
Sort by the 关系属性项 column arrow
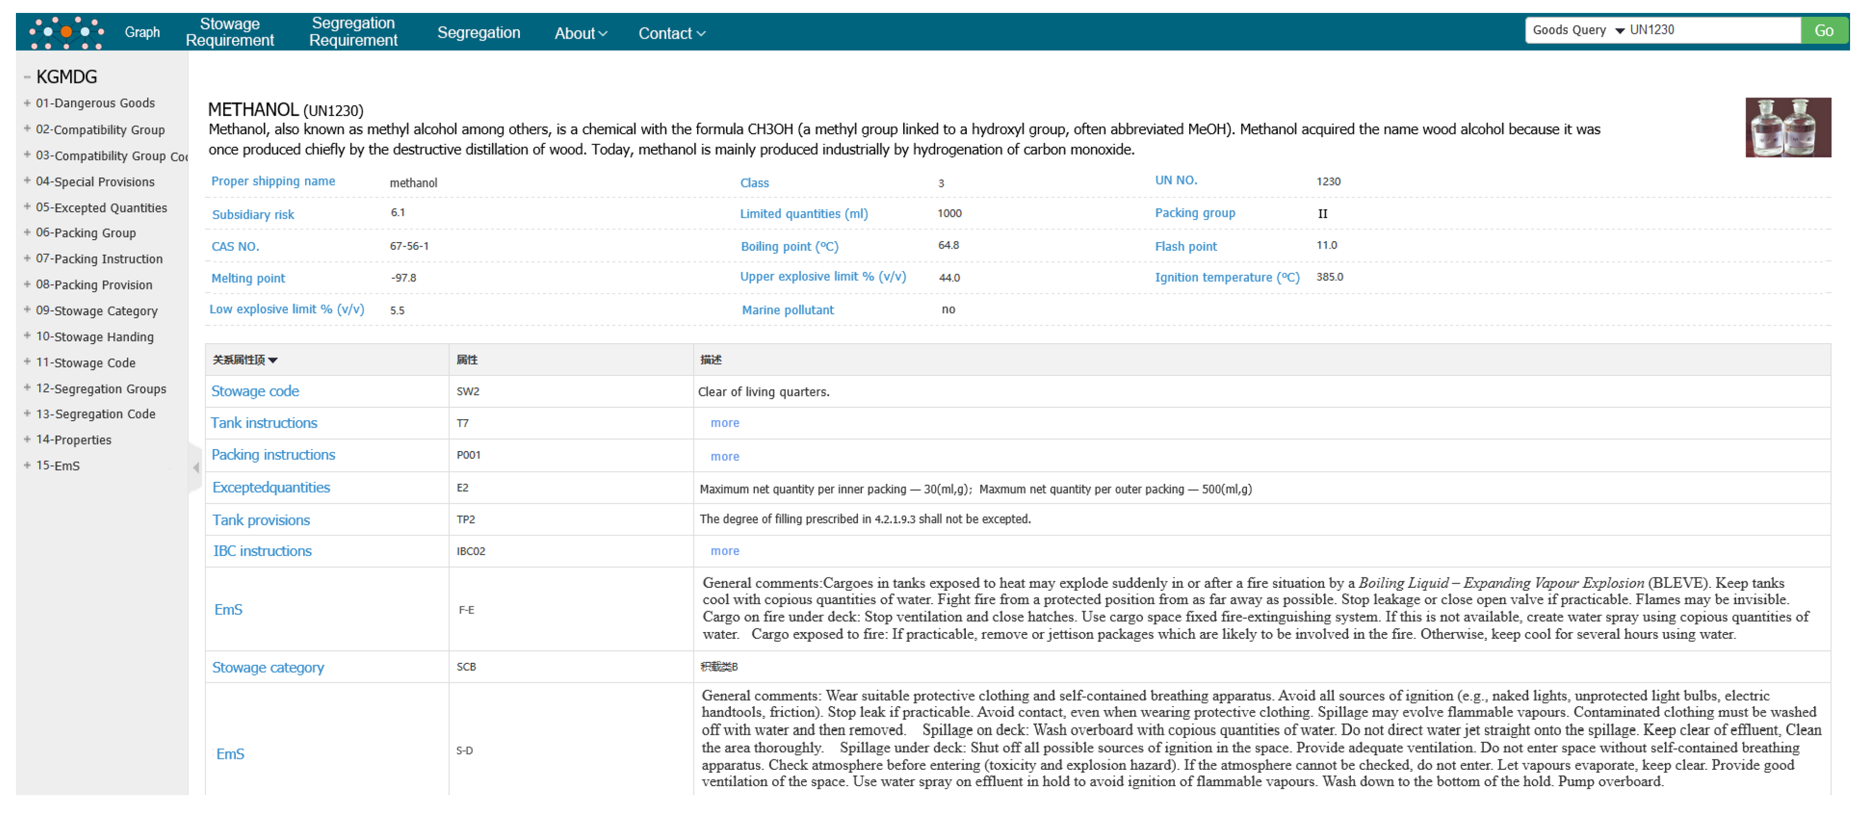pyautogui.click(x=273, y=360)
